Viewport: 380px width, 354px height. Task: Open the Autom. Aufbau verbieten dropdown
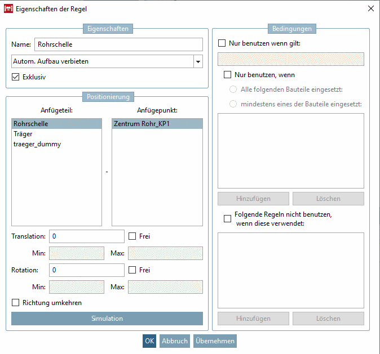click(197, 61)
